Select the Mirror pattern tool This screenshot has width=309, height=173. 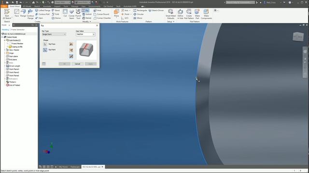coord(138,18)
